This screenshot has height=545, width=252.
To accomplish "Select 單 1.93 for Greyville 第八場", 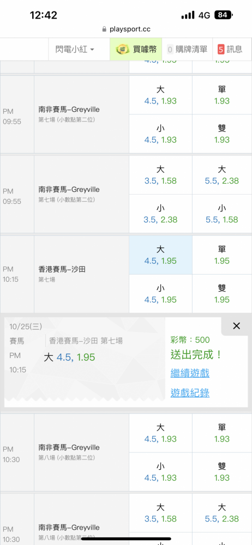I will (222, 433).
